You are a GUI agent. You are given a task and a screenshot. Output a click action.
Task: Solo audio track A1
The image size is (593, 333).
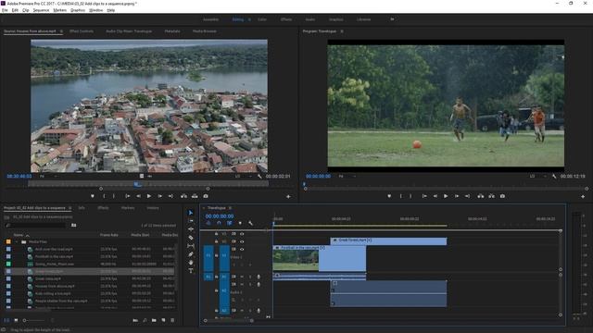tap(250, 277)
